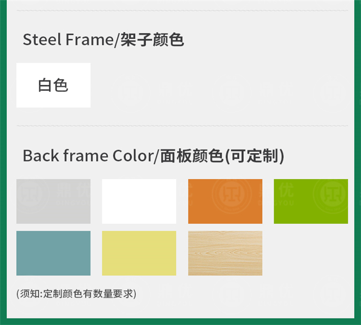Choose the bright green panel color swatch
The width and height of the screenshot is (361, 325).
tap(311, 201)
